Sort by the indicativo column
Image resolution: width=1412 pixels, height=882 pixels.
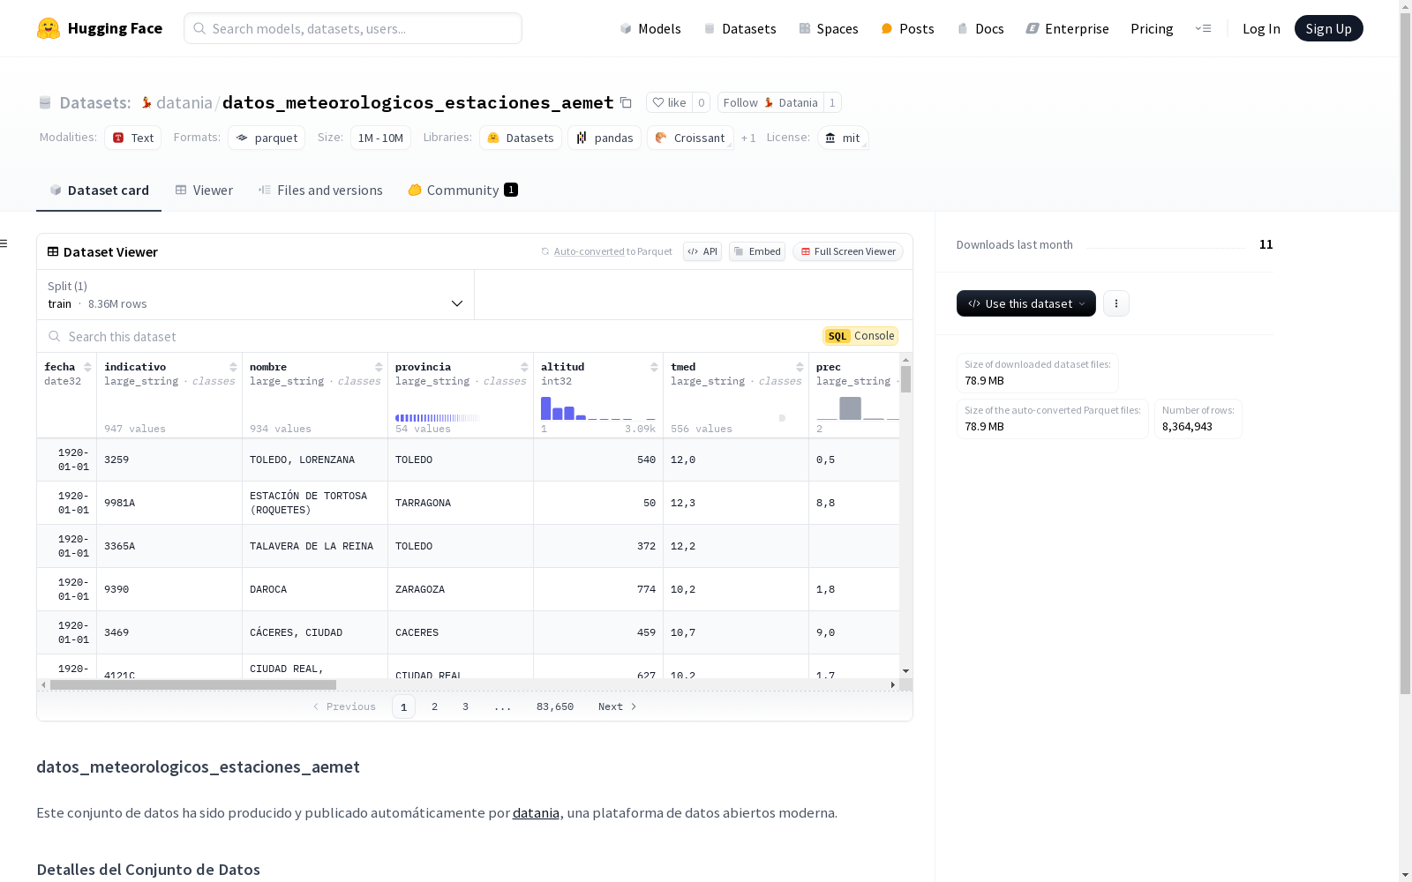point(233,367)
